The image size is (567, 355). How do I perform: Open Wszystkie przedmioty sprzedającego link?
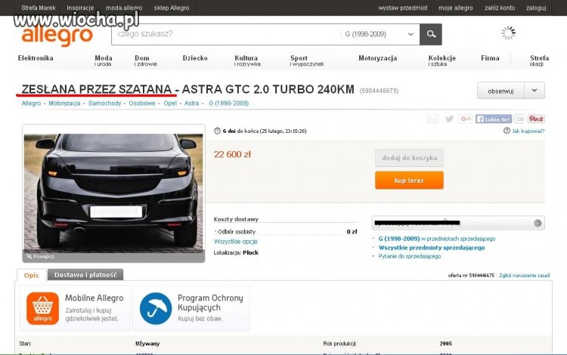tap(432, 248)
